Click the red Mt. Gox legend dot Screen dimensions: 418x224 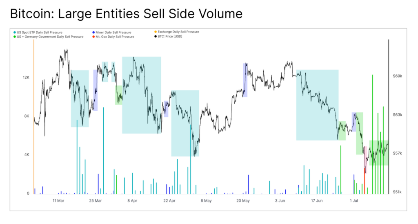pos(93,37)
